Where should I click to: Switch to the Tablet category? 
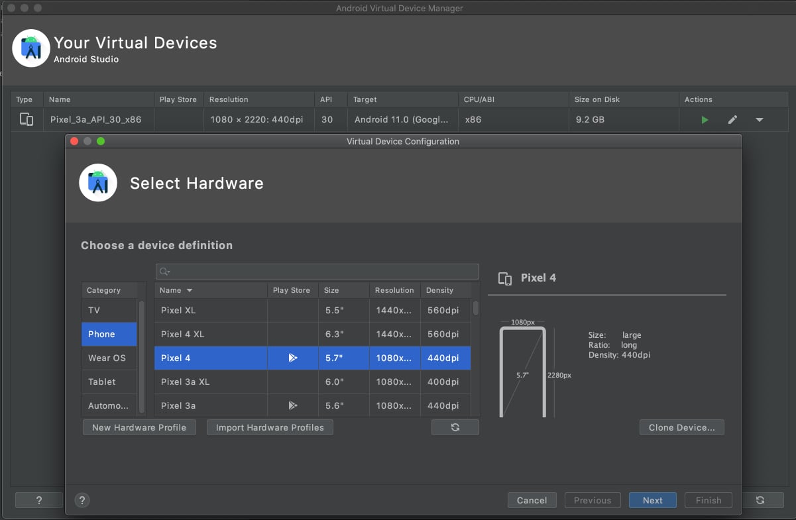coord(109,382)
